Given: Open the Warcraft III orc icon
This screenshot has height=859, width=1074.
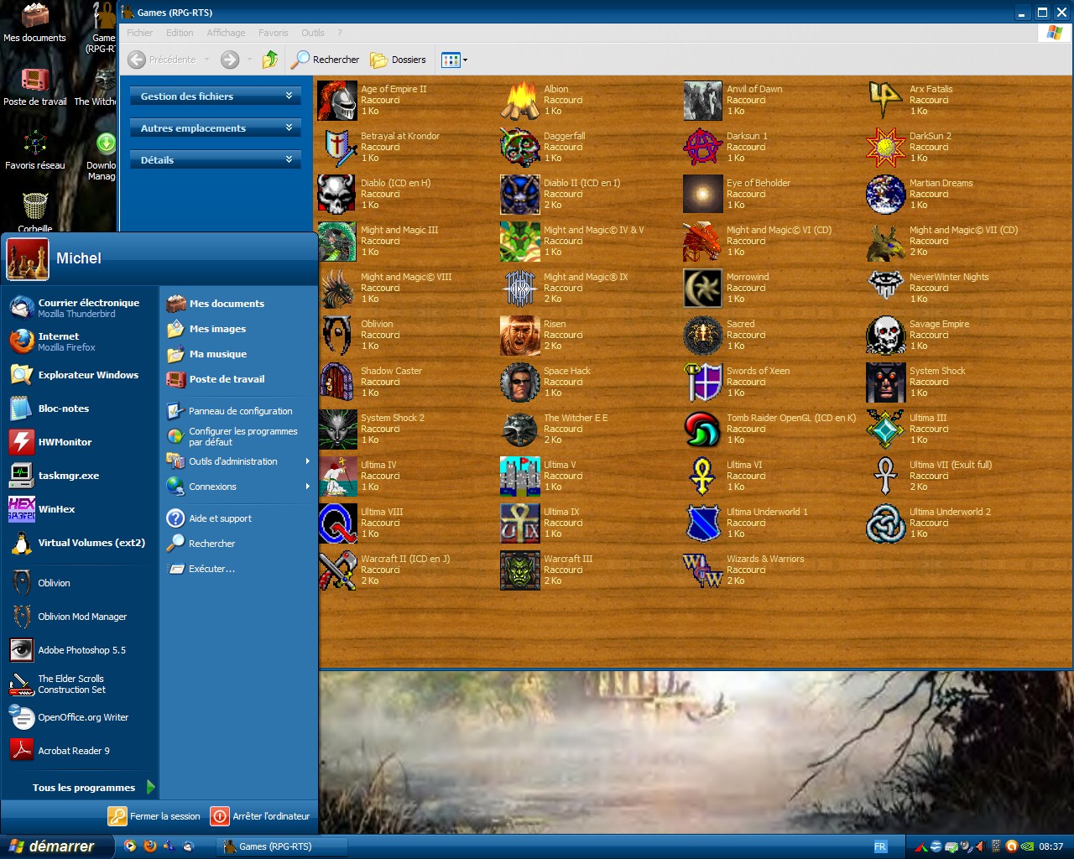Looking at the screenshot, I should [x=520, y=570].
